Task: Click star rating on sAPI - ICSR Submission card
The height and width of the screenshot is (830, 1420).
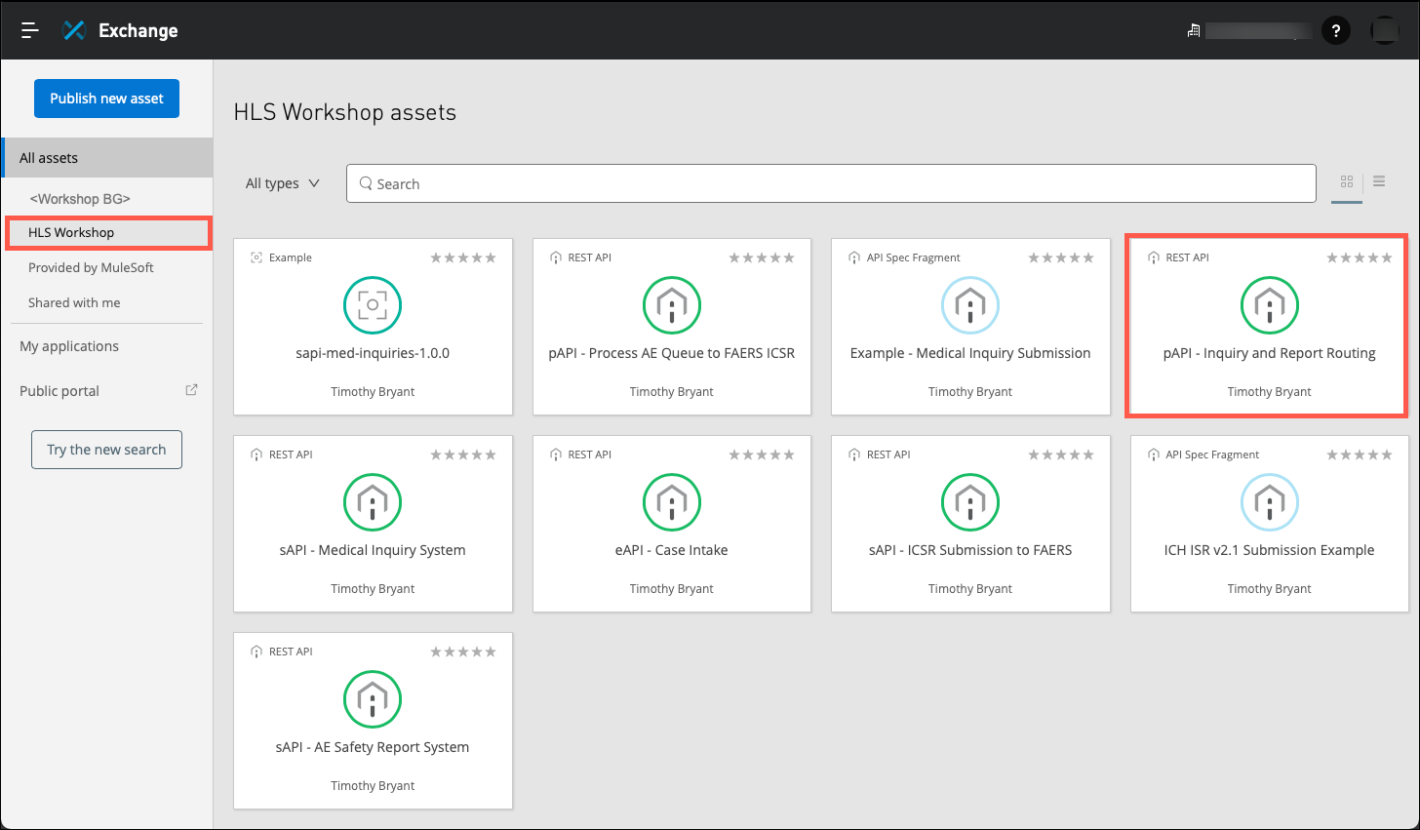Action: 1061,455
